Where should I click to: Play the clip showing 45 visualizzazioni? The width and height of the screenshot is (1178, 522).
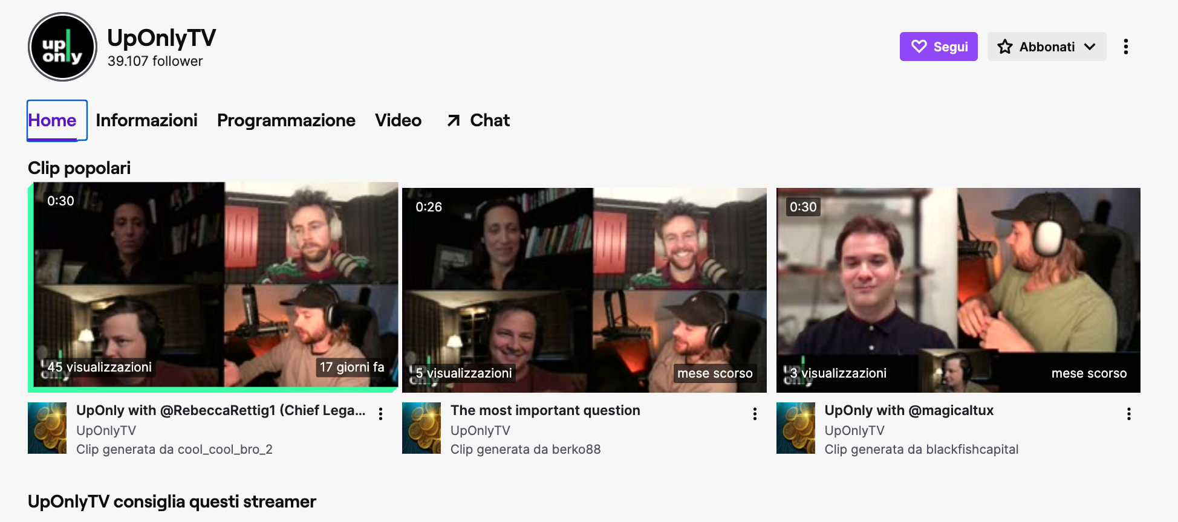click(x=215, y=285)
